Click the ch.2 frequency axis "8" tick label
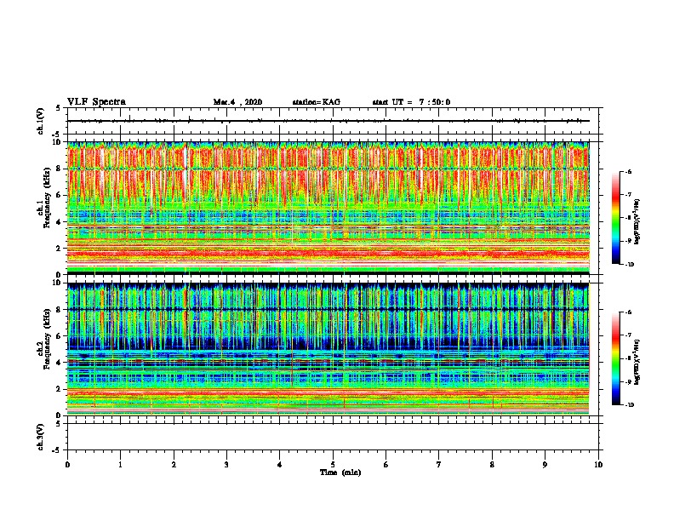Viewport: 674px width, 521px height. [x=59, y=310]
